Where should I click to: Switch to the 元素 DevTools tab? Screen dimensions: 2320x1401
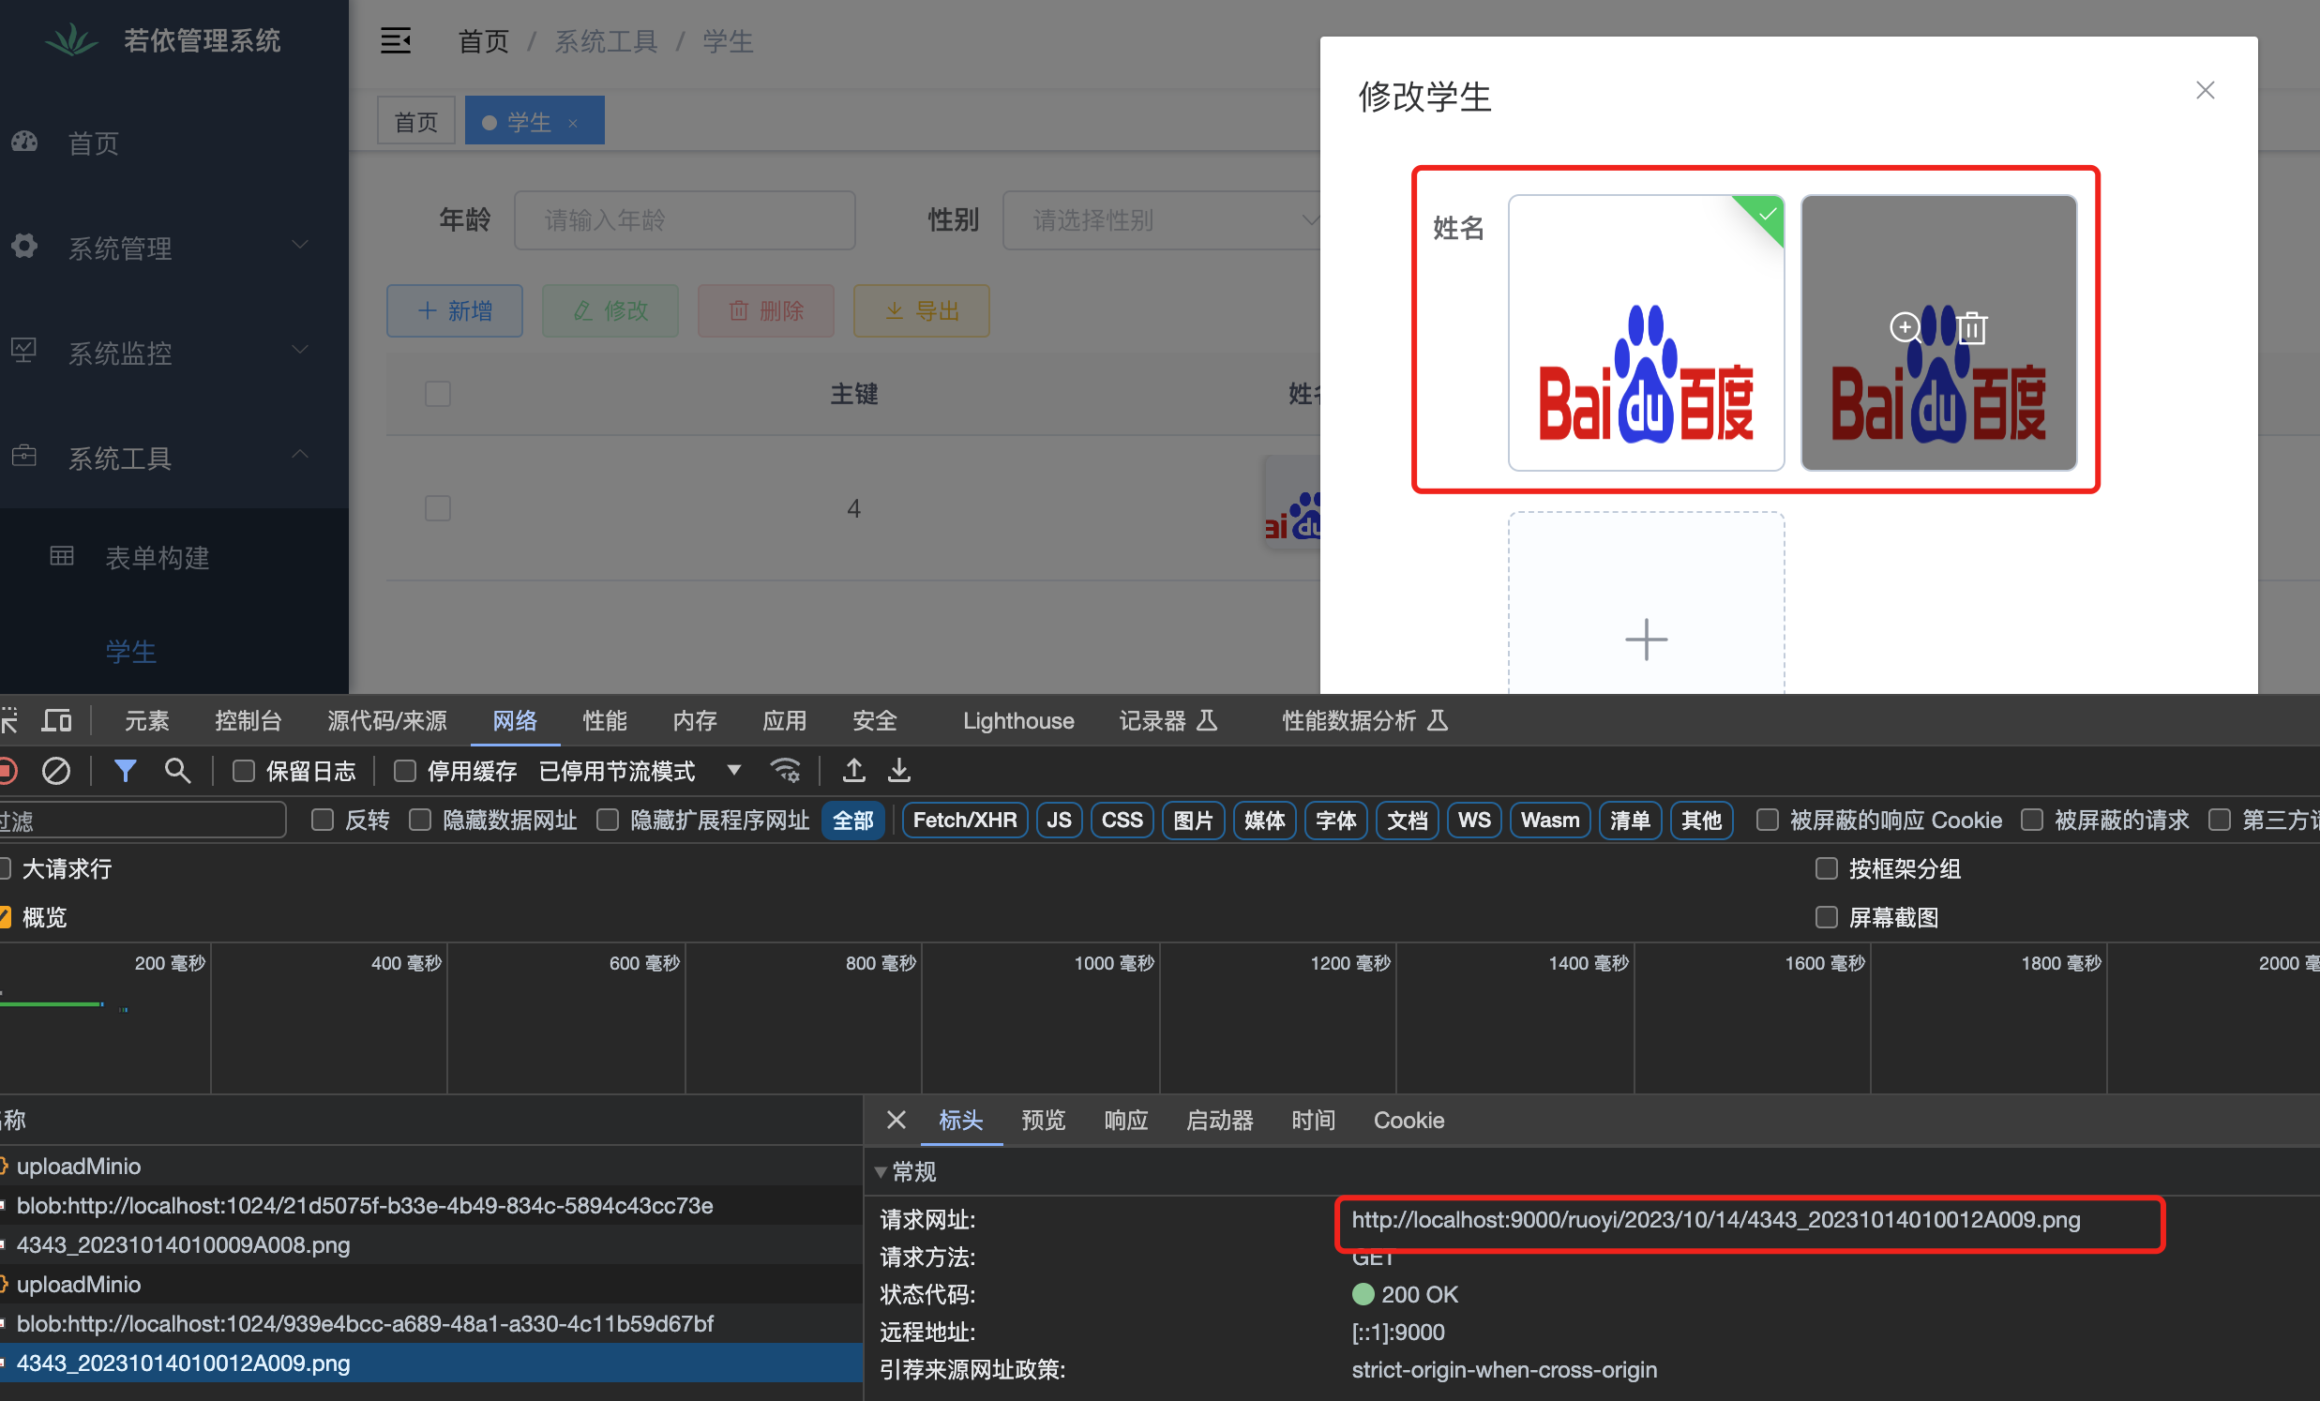147,721
